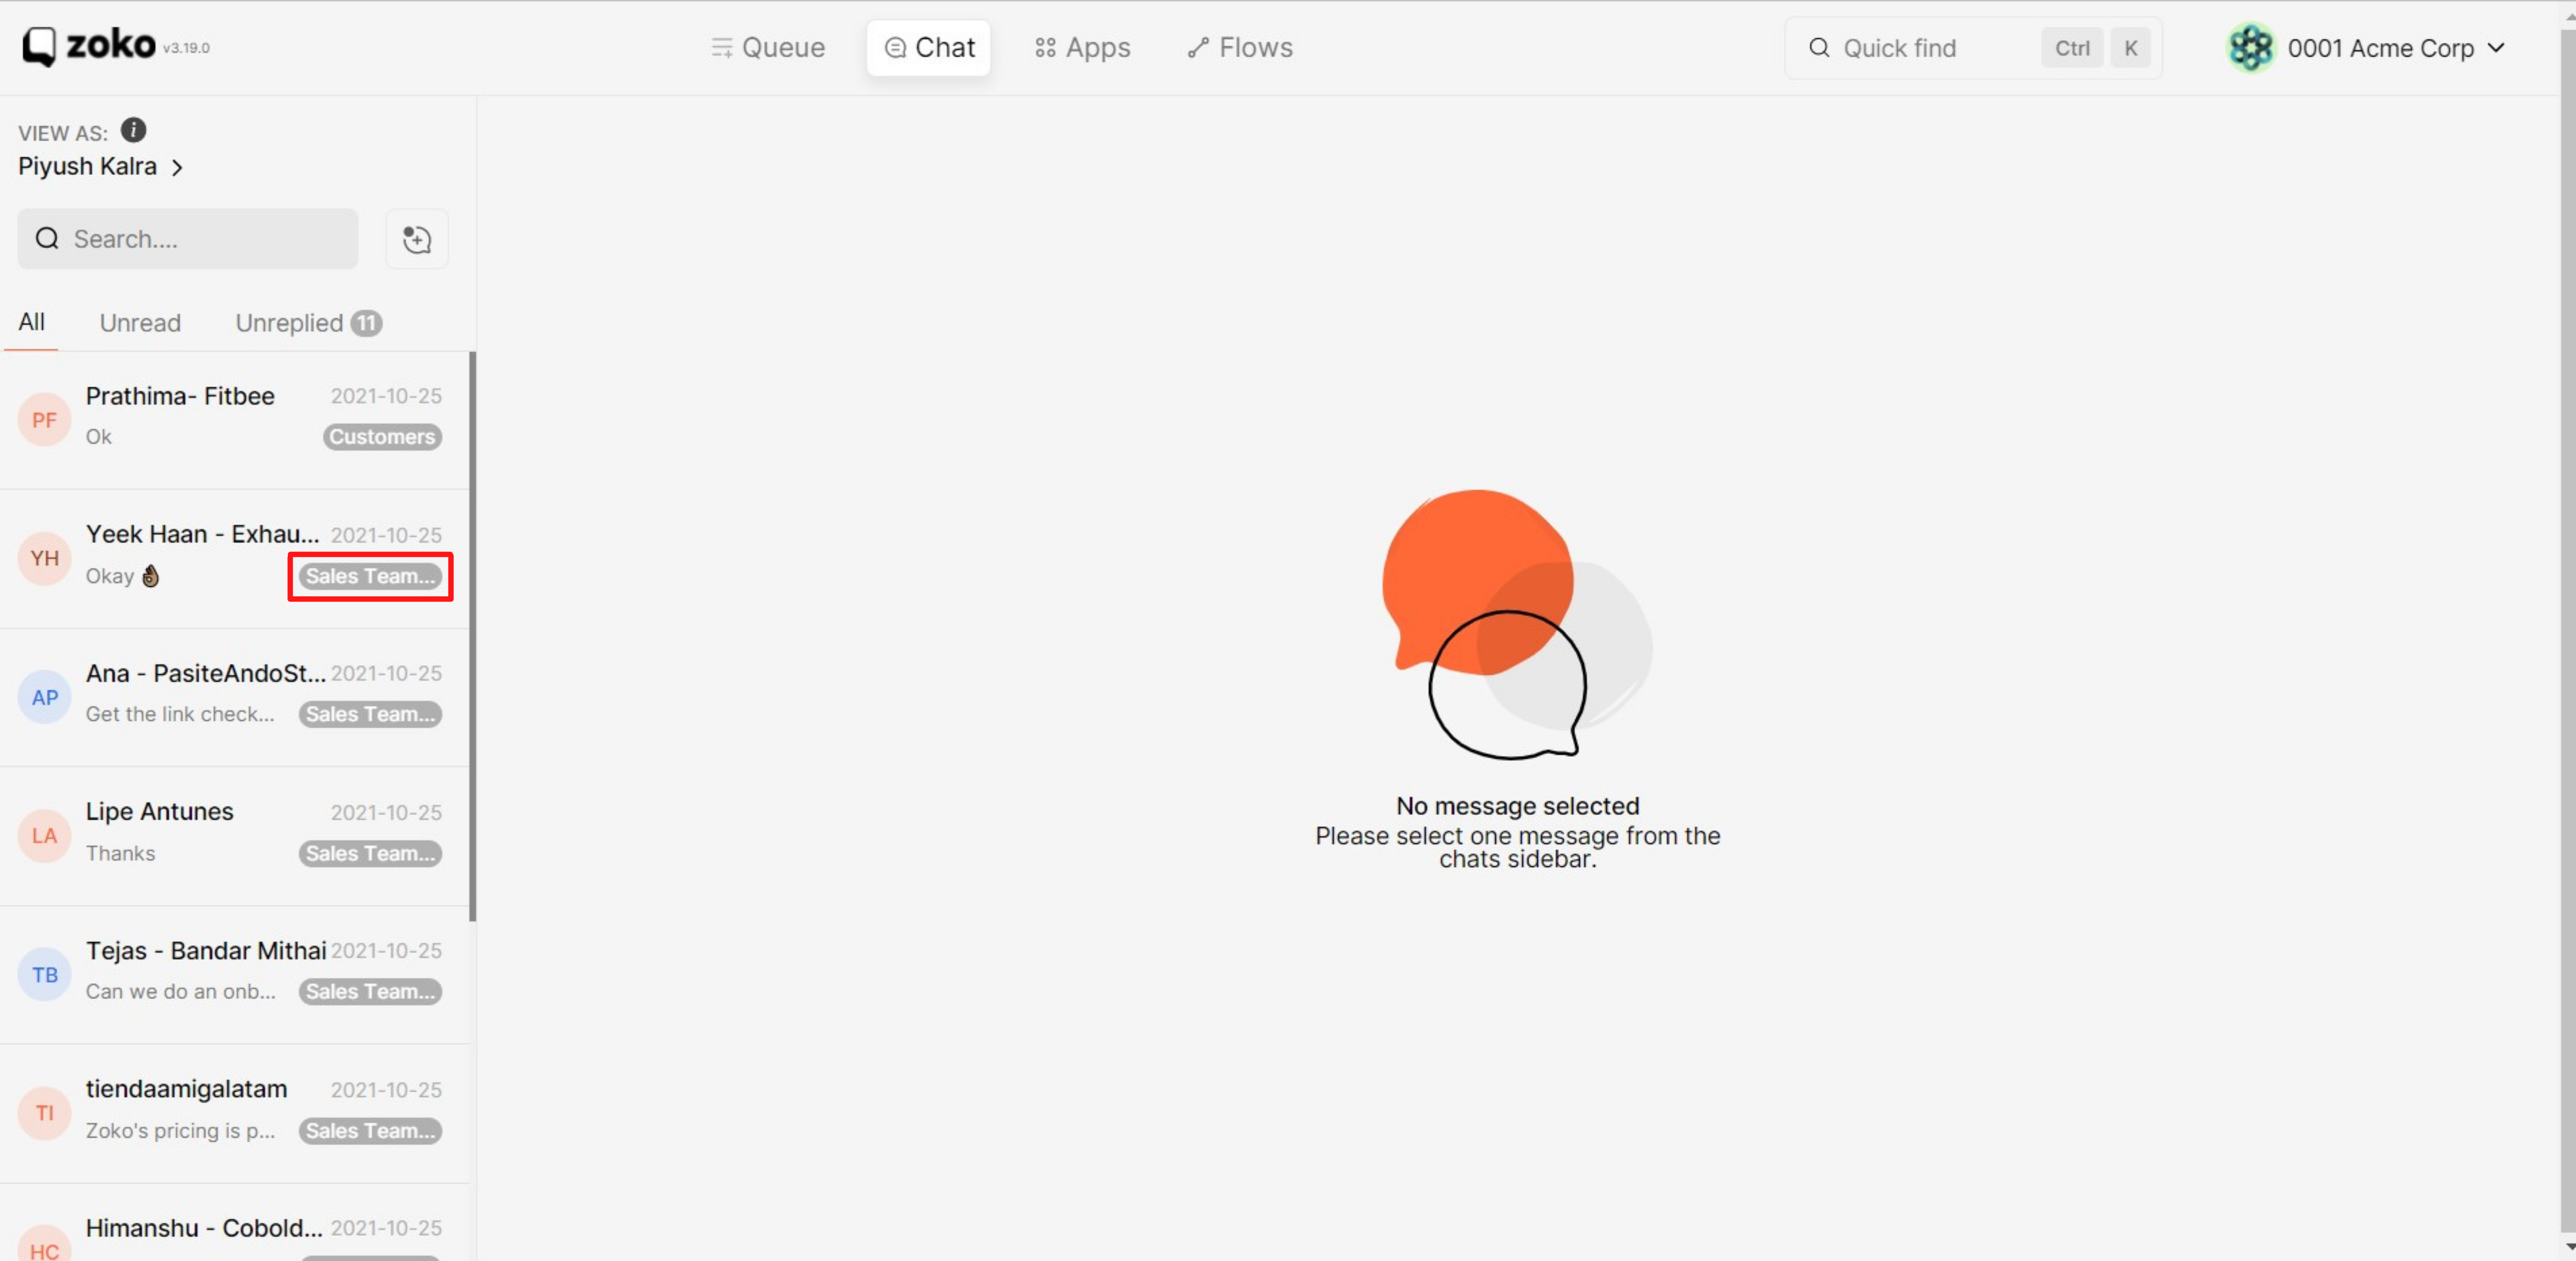The height and width of the screenshot is (1261, 2576).
Task: Open the info icon beside VIEW AS
Action: (133, 131)
